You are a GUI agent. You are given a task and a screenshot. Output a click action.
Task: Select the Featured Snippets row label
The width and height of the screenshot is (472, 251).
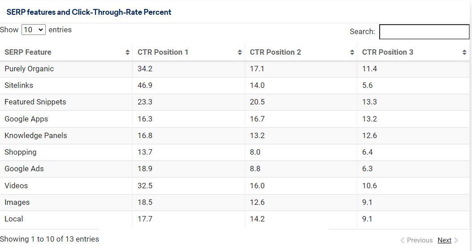point(35,102)
